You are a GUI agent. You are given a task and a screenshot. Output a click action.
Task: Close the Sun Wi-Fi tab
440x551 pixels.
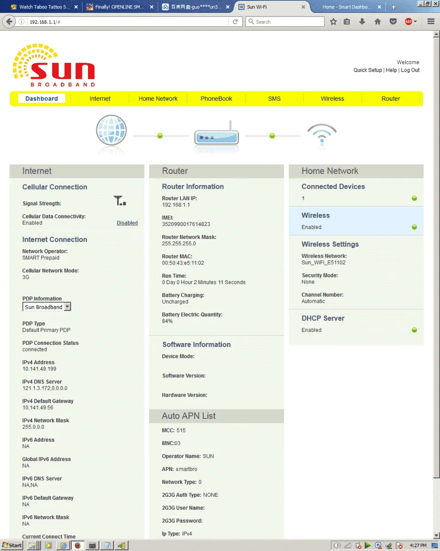(x=303, y=7)
